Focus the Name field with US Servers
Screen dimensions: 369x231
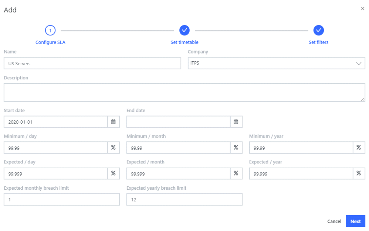92,63
